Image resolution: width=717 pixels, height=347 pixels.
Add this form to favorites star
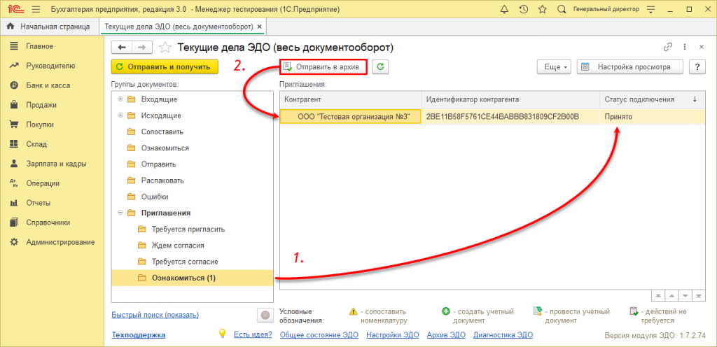[x=165, y=47]
